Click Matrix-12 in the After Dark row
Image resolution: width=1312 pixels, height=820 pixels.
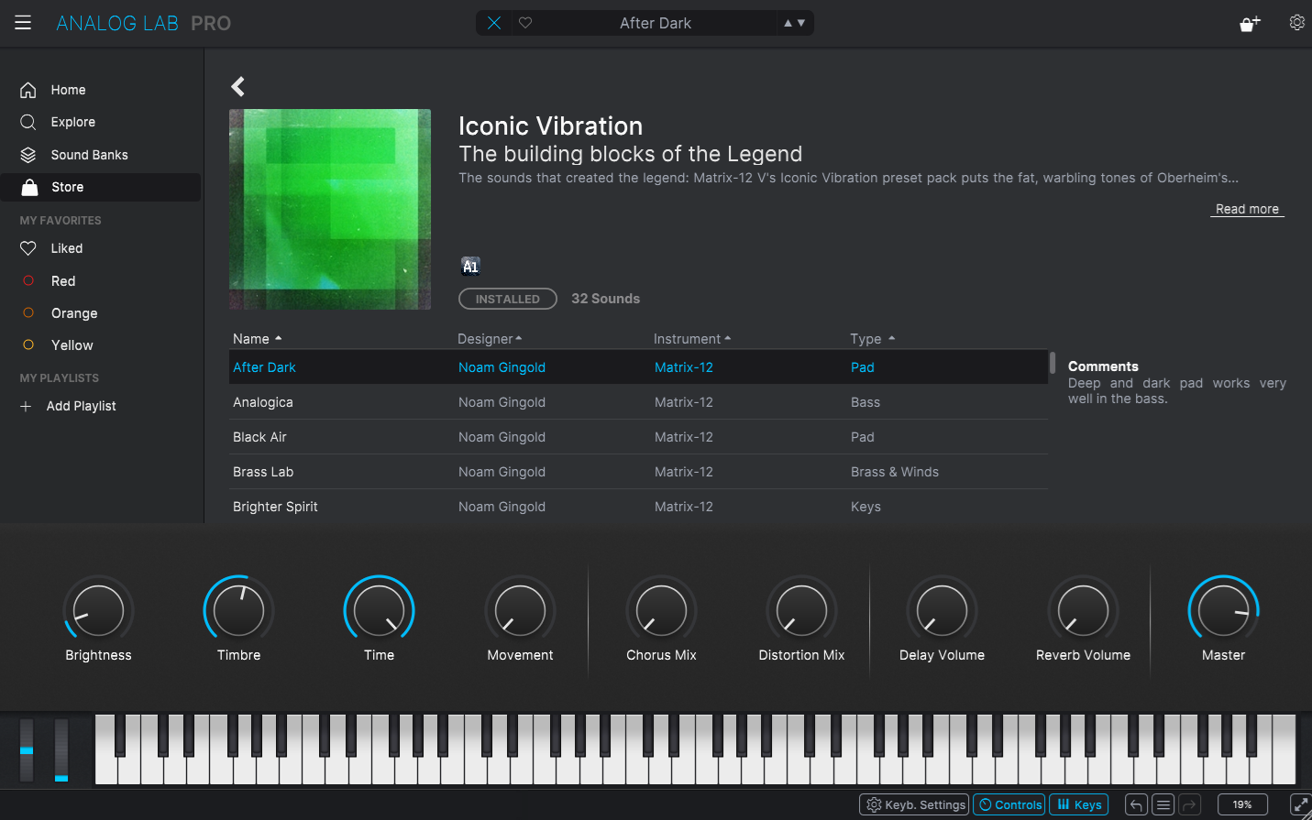(684, 367)
